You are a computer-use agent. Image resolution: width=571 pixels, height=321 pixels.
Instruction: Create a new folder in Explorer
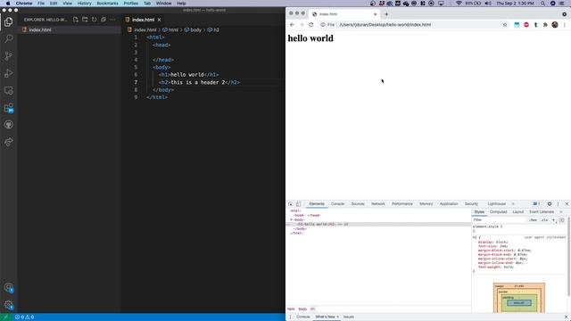pyautogui.click(x=85, y=20)
